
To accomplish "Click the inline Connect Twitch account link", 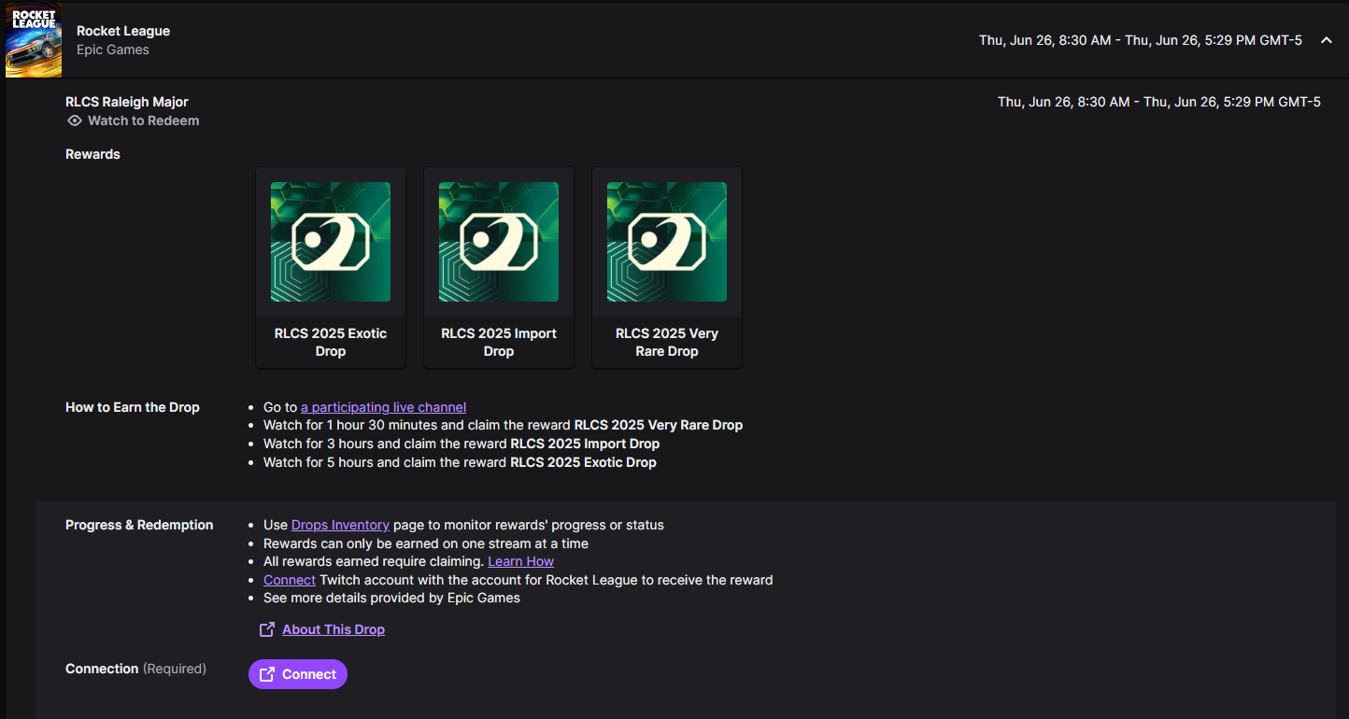I will pos(290,580).
